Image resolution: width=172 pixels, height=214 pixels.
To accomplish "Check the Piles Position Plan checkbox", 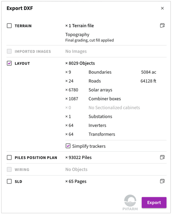I will coord(9,157).
